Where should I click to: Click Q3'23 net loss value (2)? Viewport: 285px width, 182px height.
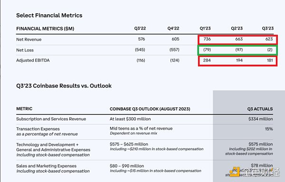coord(270,49)
